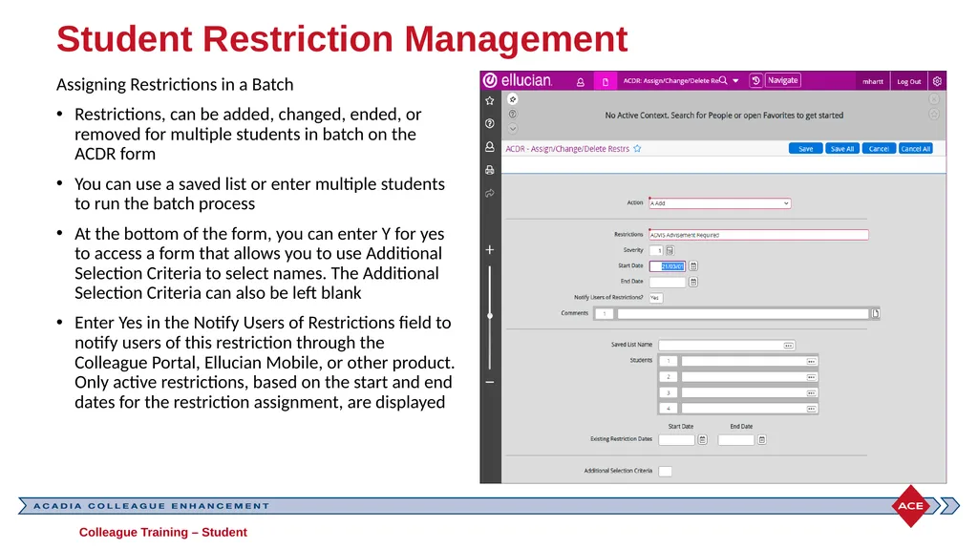Open the End Date calendar picker under Start Date
Viewport: 978px width, 549px height.
coord(693,282)
